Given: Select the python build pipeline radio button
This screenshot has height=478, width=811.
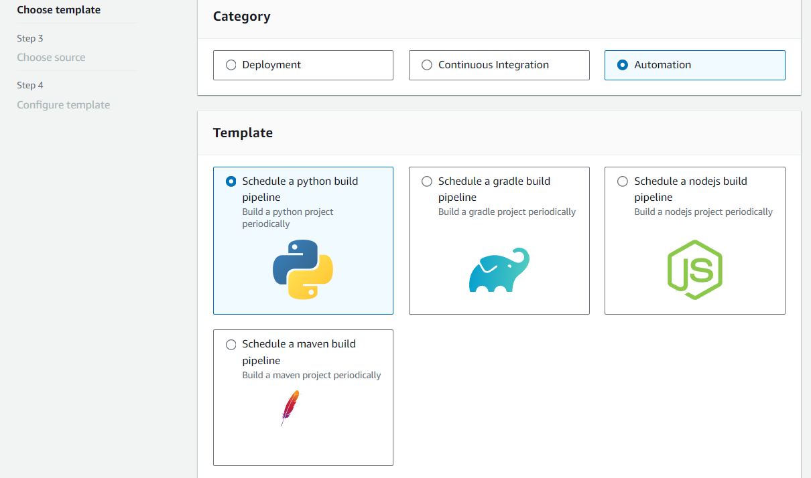Looking at the screenshot, I should 231,180.
